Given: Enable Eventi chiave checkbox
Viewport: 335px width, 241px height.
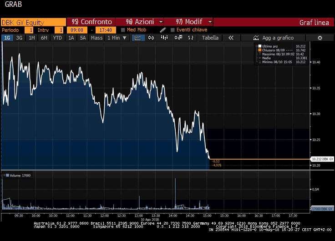Looking at the screenshot, I should tap(173, 30).
